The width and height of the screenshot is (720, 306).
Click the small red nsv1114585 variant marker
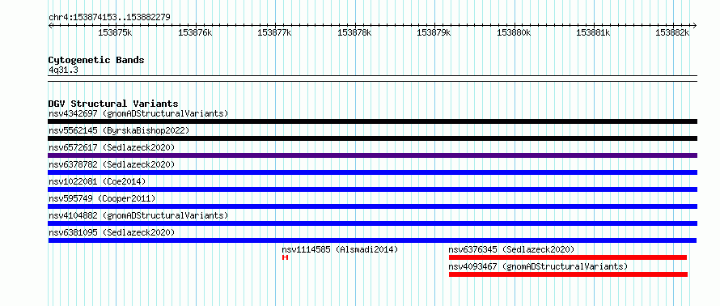(285, 257)
